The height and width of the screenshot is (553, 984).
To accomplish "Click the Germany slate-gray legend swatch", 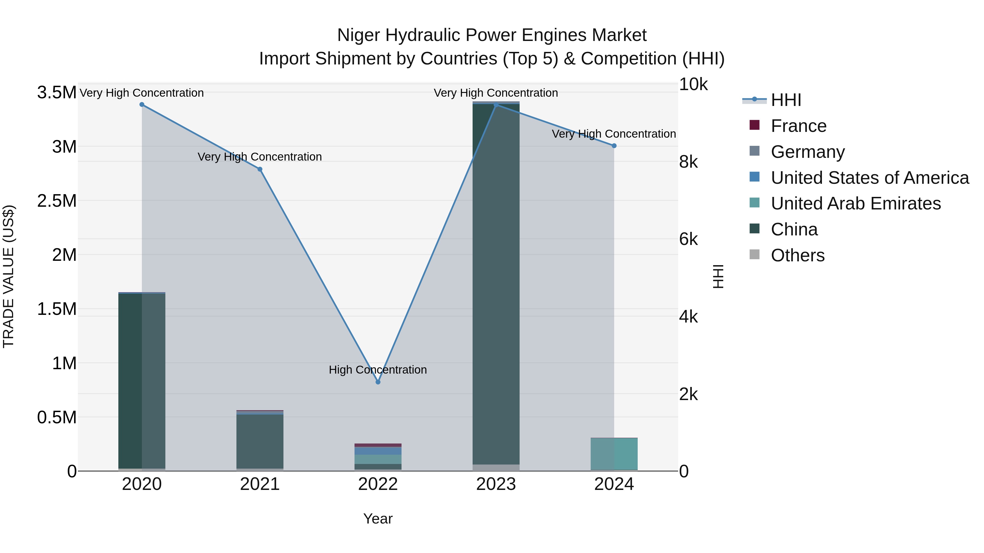I will pyautogui.click(x=754, y=151).
